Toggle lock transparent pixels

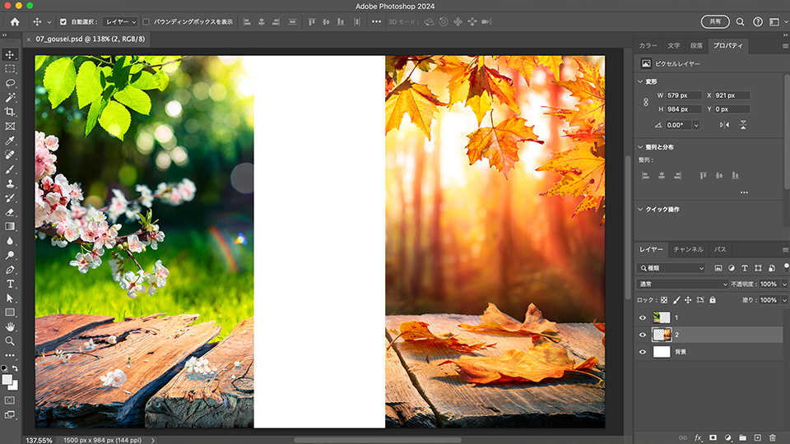[664, 300]
